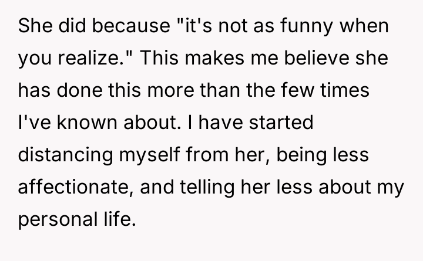Viewport: 423px width, 261px height.
Task: Click the word "times"
Action: pyautogui.click(x=358, y=91)
